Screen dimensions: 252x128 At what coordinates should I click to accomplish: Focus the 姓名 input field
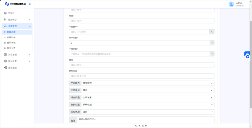click(142, 65)
